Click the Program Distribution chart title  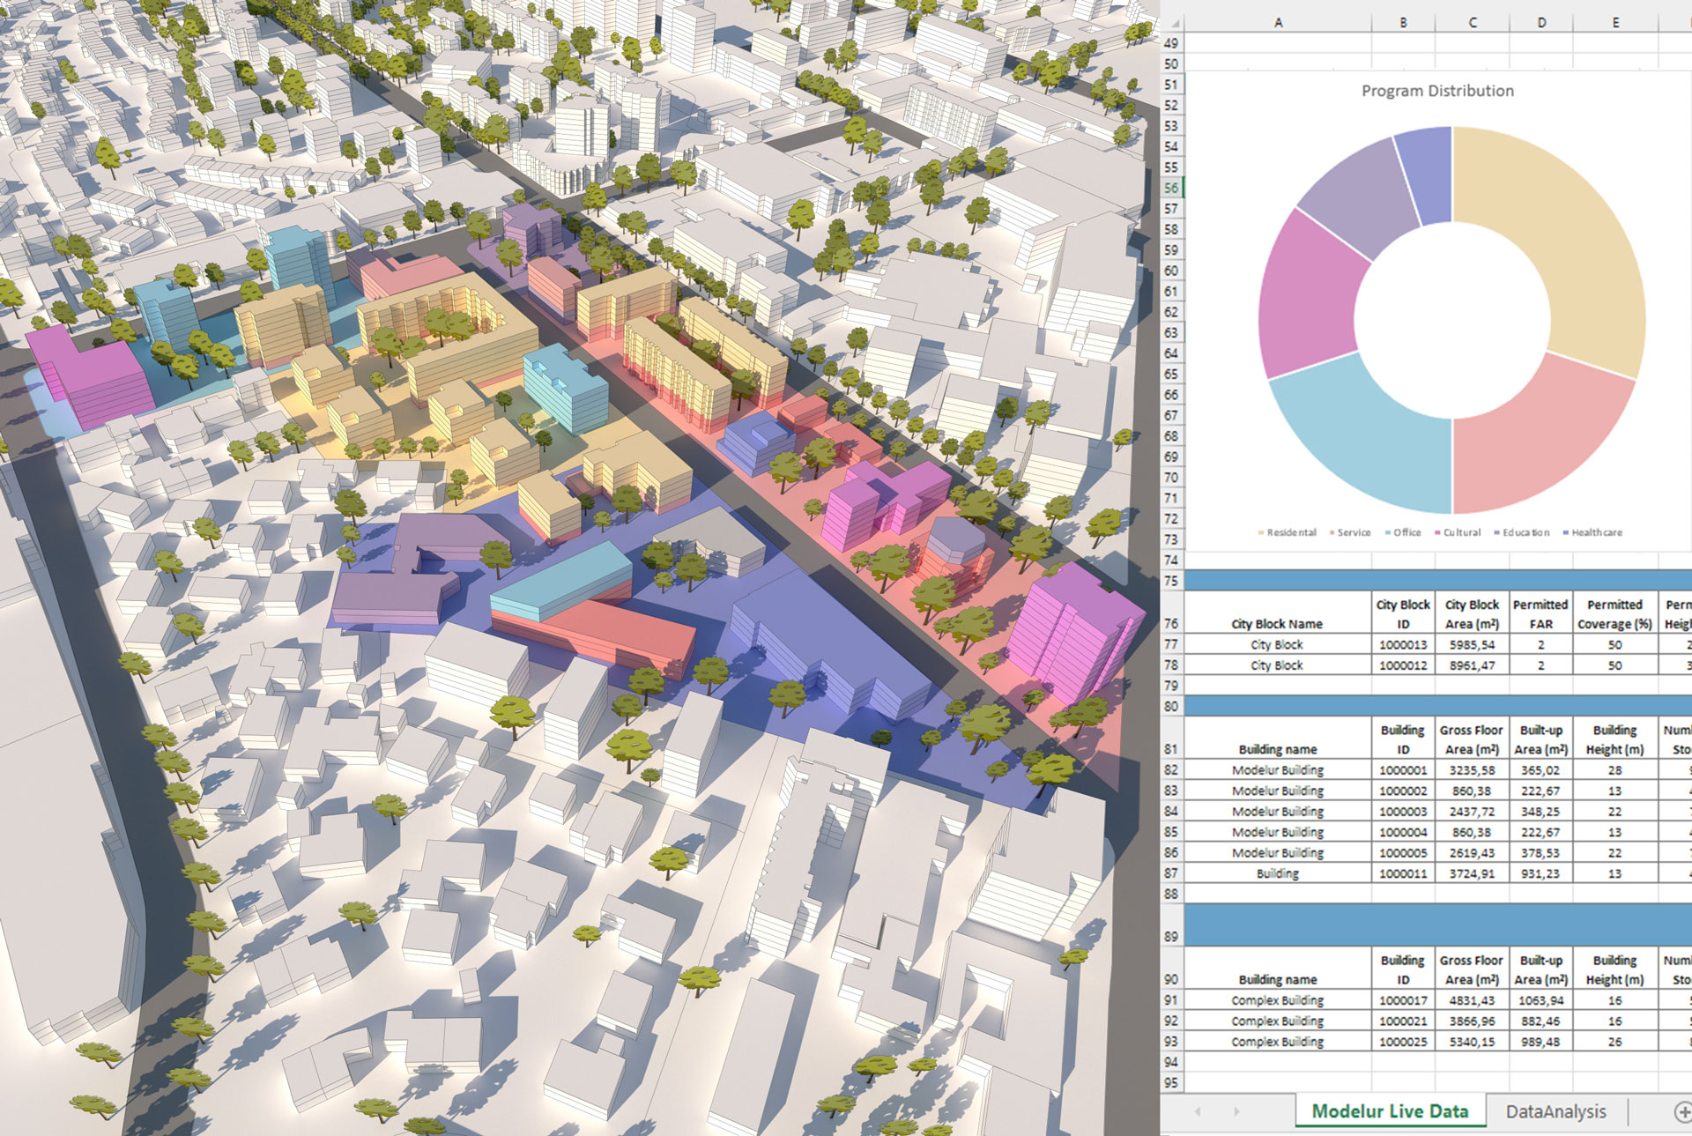click(1437, 91)
